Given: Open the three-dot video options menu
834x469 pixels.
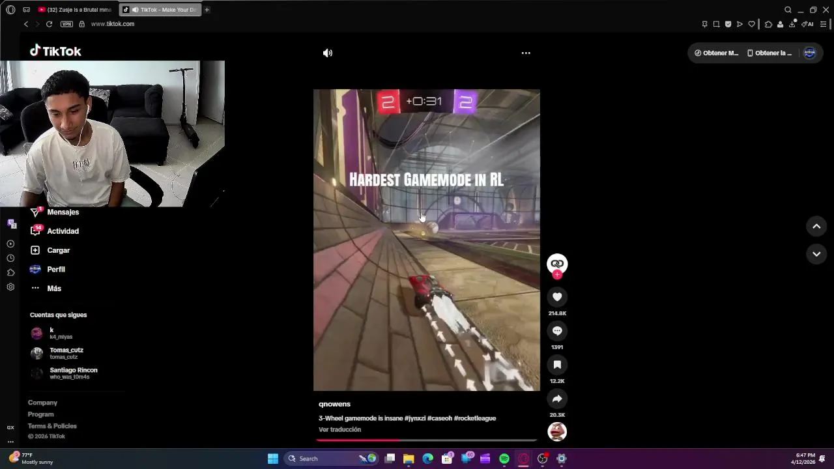Looking at the screenshot, I should click(x=526, y=53).
